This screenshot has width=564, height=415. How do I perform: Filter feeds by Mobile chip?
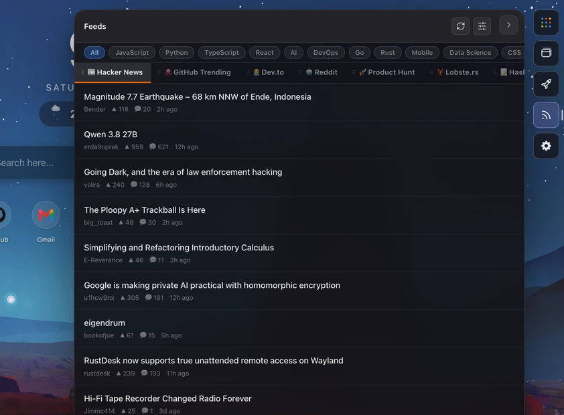(422, 52)
